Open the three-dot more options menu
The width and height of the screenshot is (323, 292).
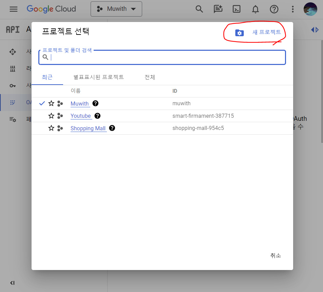[x=292, y=9]
